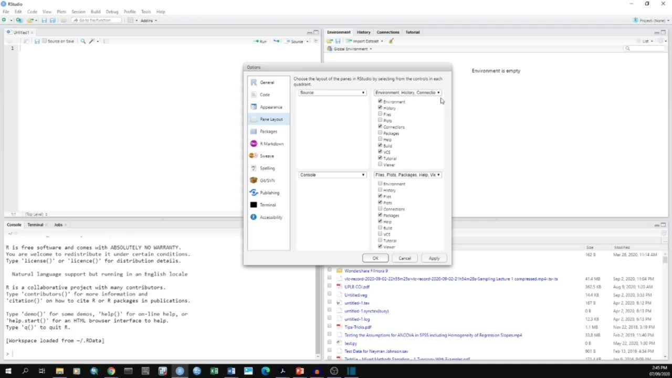Uncheck Viewer in the lower-right quadrant list
The height and width of the screenshot is (378, 672).
pos(380,247)
